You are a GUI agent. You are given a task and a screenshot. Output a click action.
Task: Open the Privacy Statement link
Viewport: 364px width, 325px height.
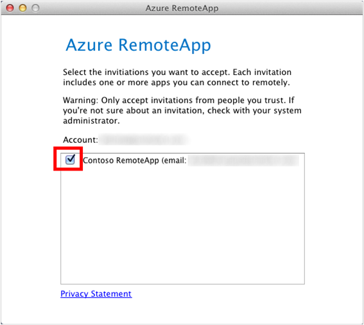click(x=96, y=294)
